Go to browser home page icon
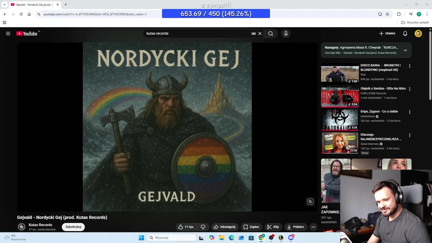This screenshot has width=432, height=243. click(29, 14)
